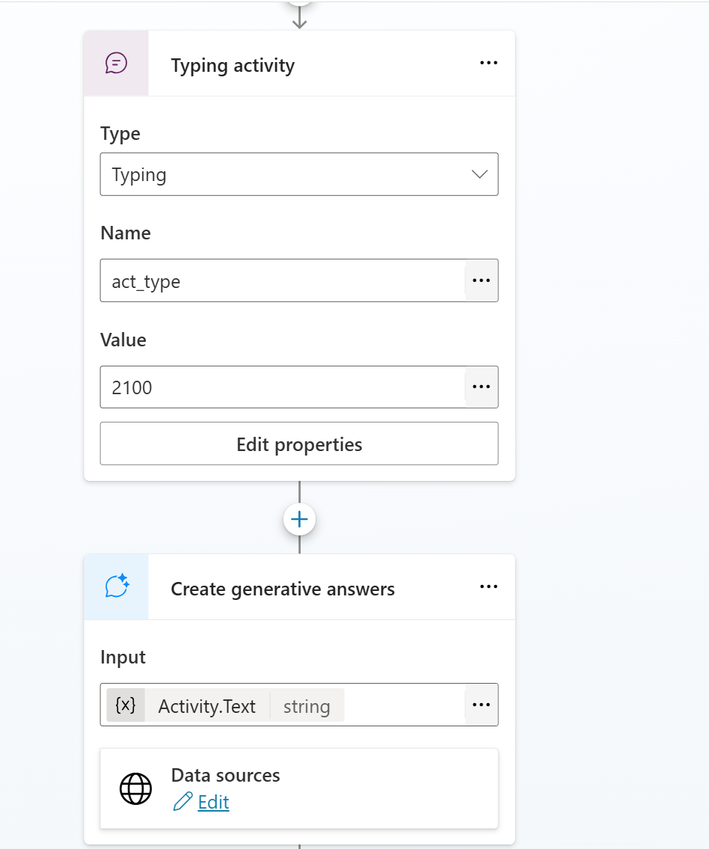Select the Create generative answers node title
709x849 pixels.
pos(282,589)
